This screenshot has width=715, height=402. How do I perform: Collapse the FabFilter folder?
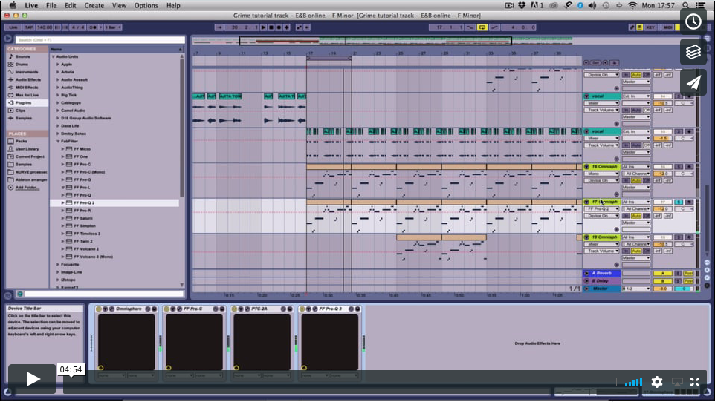coord(58,141)
